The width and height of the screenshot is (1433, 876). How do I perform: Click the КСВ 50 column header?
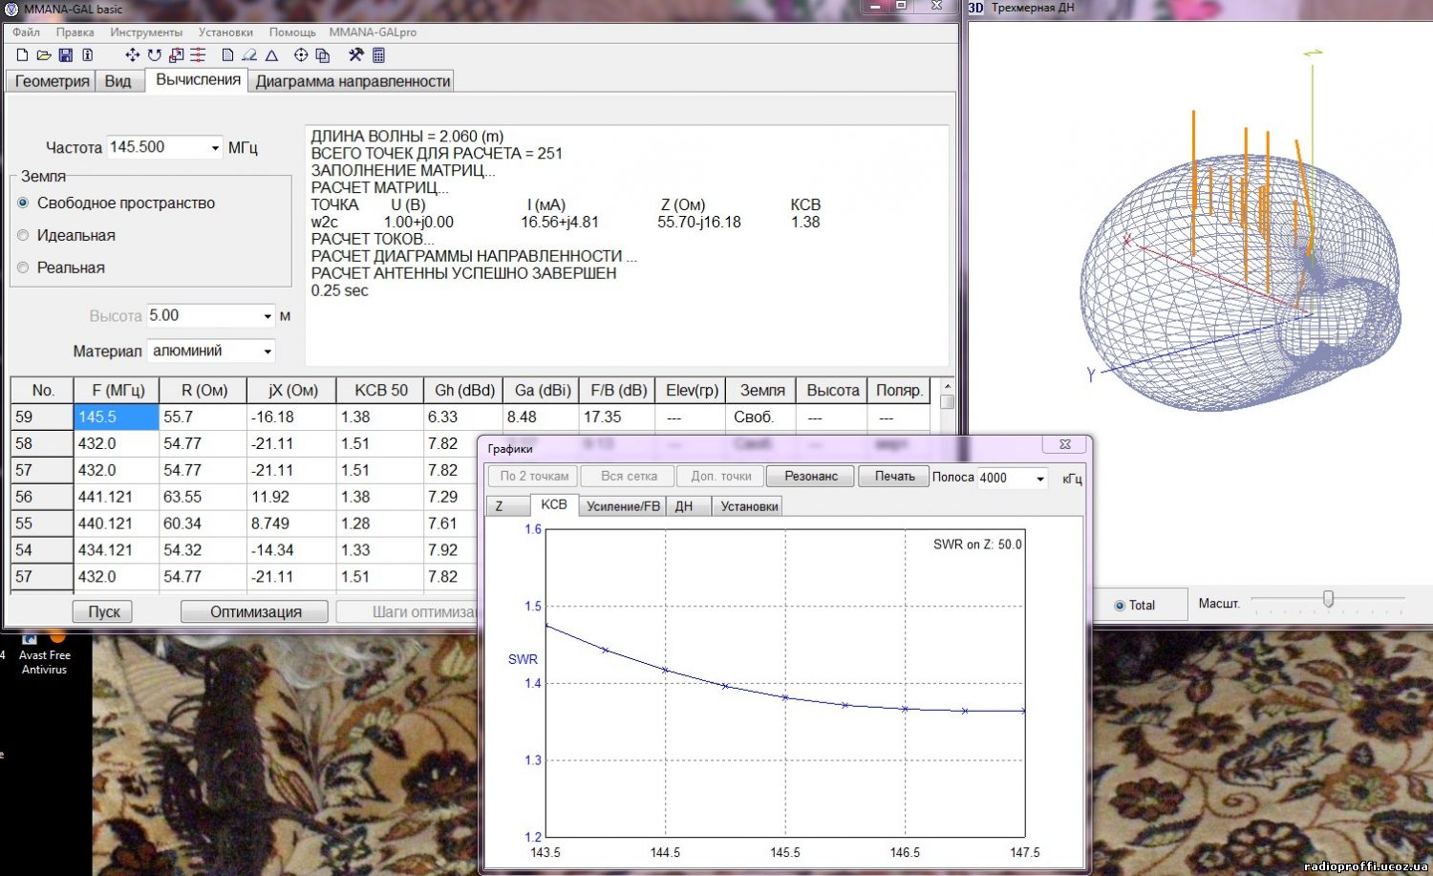tap(380, 390)
